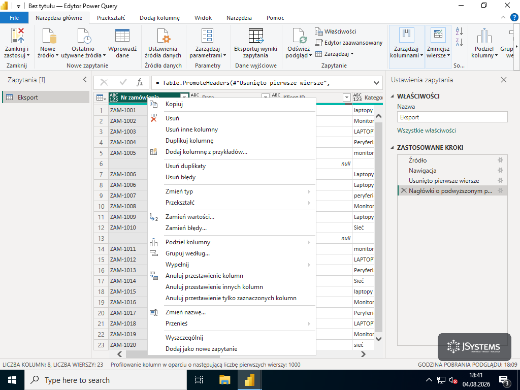Open Edytor zaawansowany
520x390 pixels.
pyautogui.click(x=348, y=43)
